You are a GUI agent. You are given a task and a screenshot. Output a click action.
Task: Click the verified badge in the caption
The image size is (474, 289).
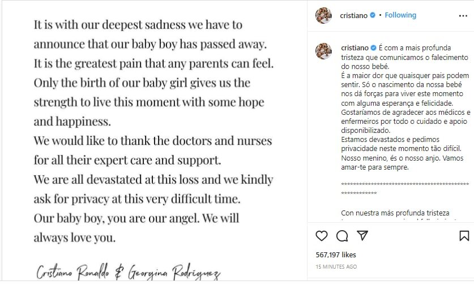[372, 48]
